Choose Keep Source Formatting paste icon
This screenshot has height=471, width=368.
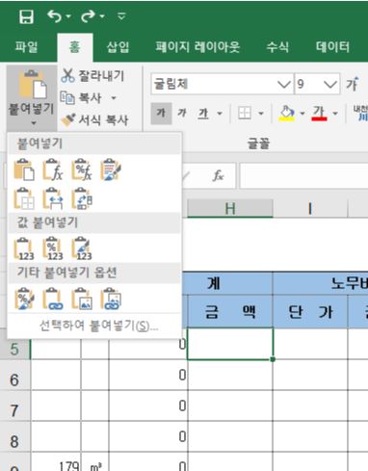tap(111, 170)
